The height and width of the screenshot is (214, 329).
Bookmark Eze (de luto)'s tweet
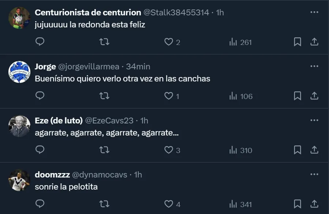click(298, 150)
